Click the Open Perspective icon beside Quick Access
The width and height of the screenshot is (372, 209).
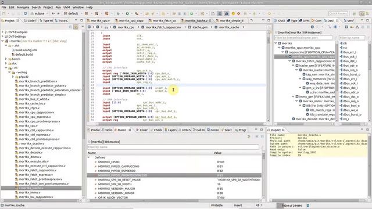coord(354,14)
